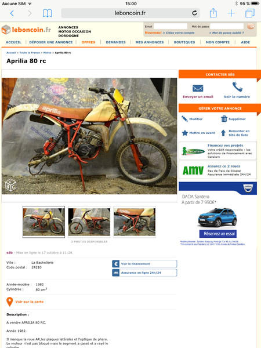Viewport: 261px width, 348px height.
Task: Select the second motorcycle photo thumbnail
Action: [89, 222]
